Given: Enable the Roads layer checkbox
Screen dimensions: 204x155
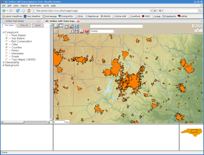Looking at the screenshot, I should click(7, 56).
